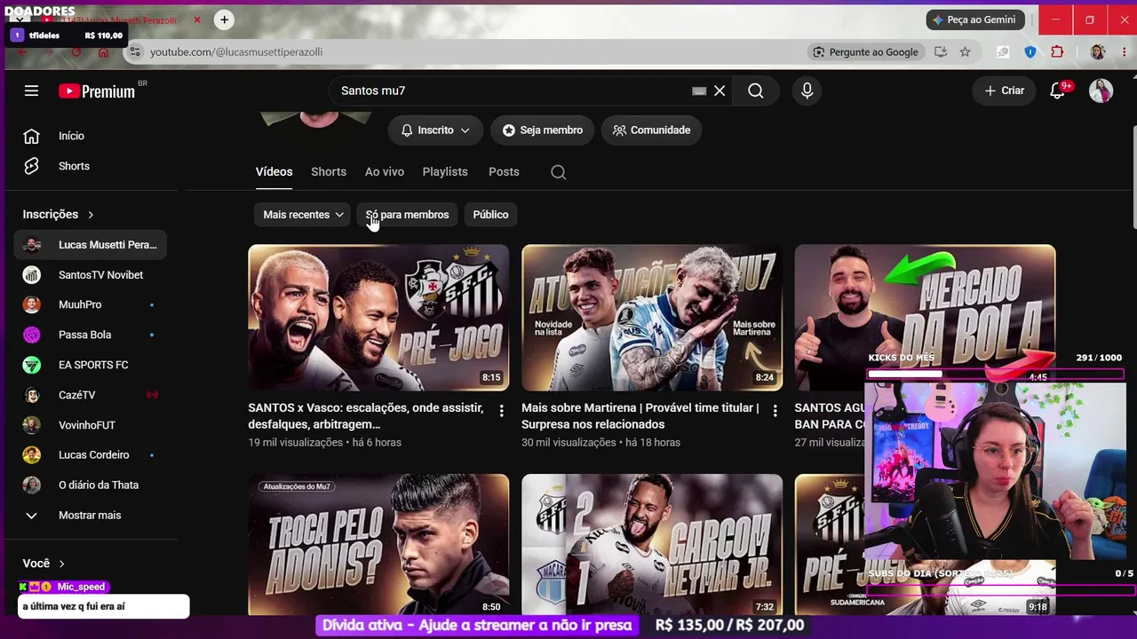Open the on-screen keyboard in search box
1137x639 pixels.
[x=699, y=91]
